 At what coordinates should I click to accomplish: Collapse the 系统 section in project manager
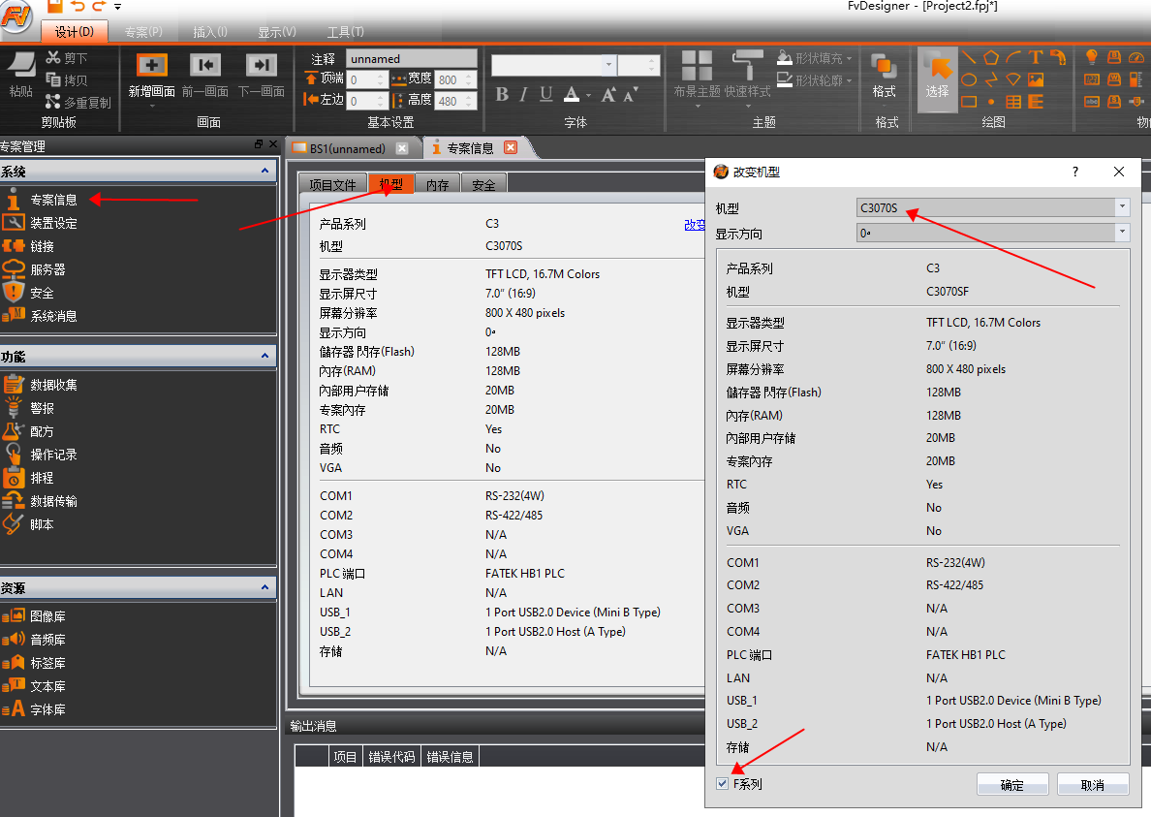[264, 171]
